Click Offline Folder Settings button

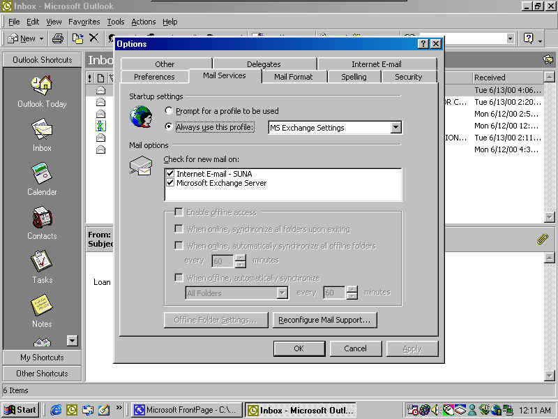pyautogui.click(x=216, y=320)
